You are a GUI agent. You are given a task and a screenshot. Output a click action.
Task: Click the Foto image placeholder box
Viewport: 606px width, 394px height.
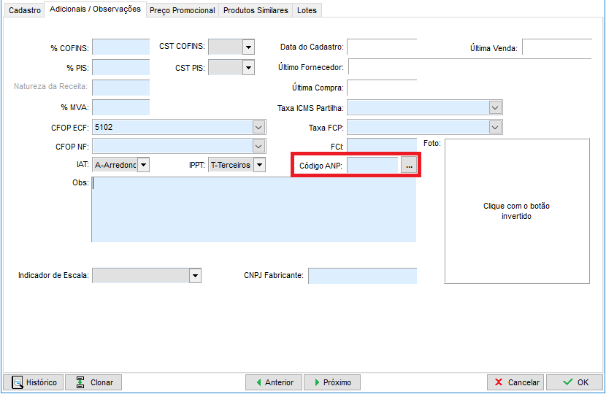coord(517,211)
